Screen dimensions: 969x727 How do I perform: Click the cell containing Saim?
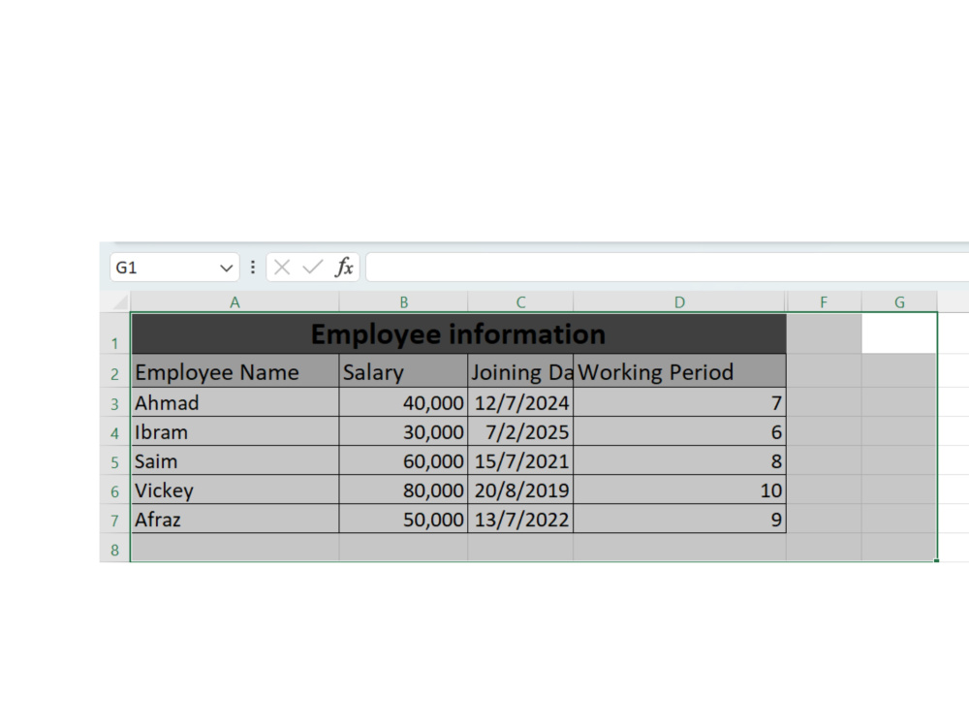click(234, 460)
